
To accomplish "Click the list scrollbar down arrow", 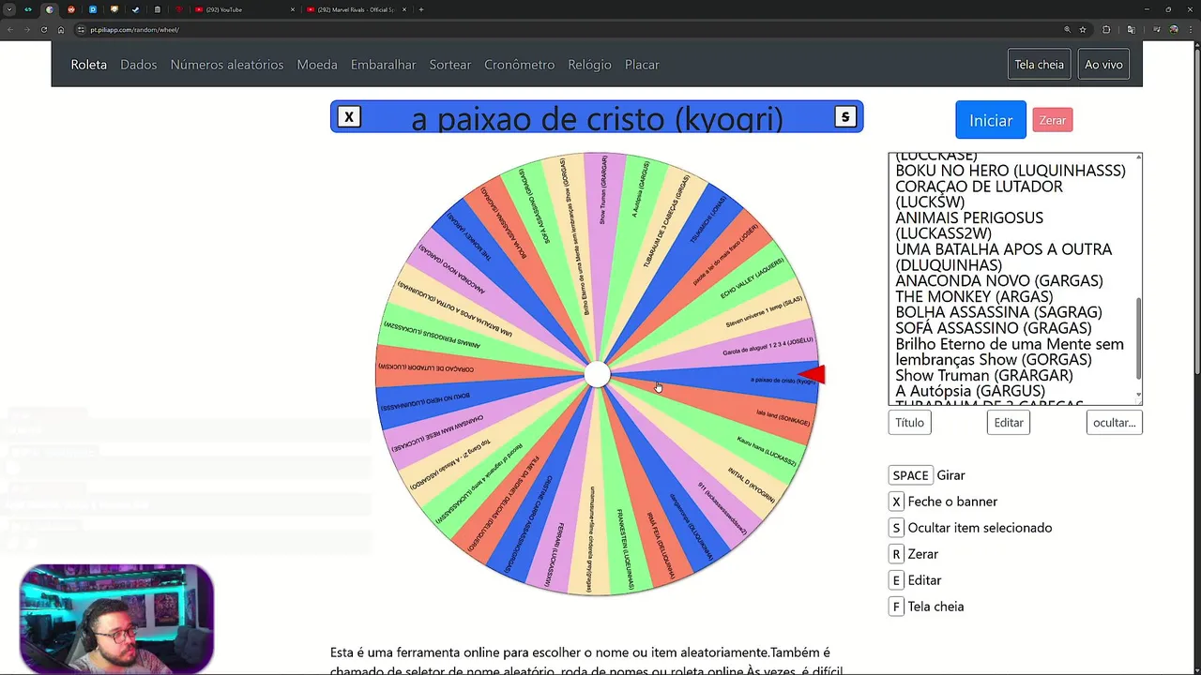I will point(1138,397).
